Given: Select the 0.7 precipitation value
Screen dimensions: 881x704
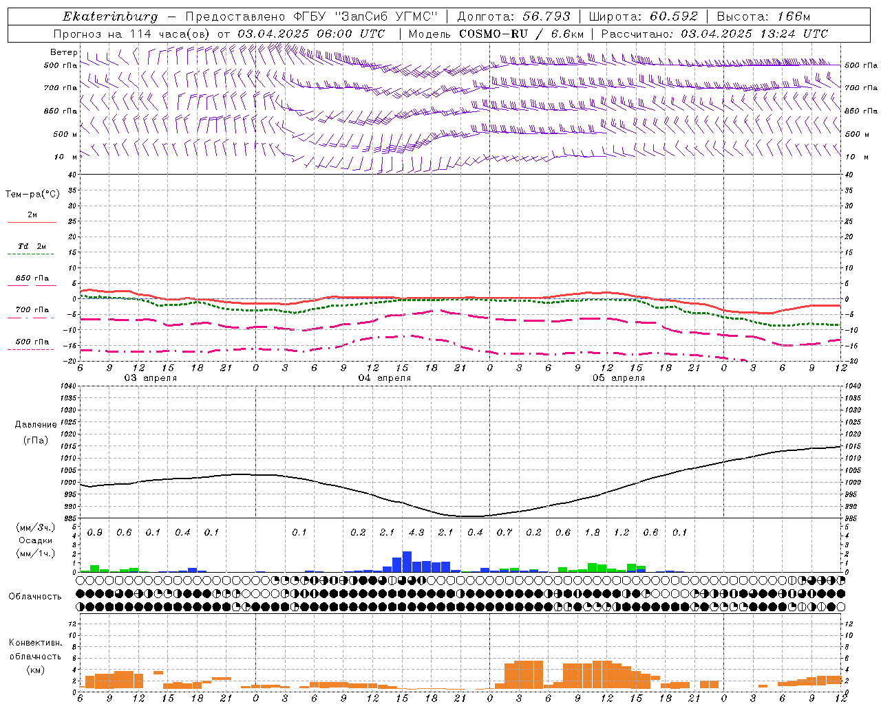Looking at the screenshot, I should tap(505, 533).
